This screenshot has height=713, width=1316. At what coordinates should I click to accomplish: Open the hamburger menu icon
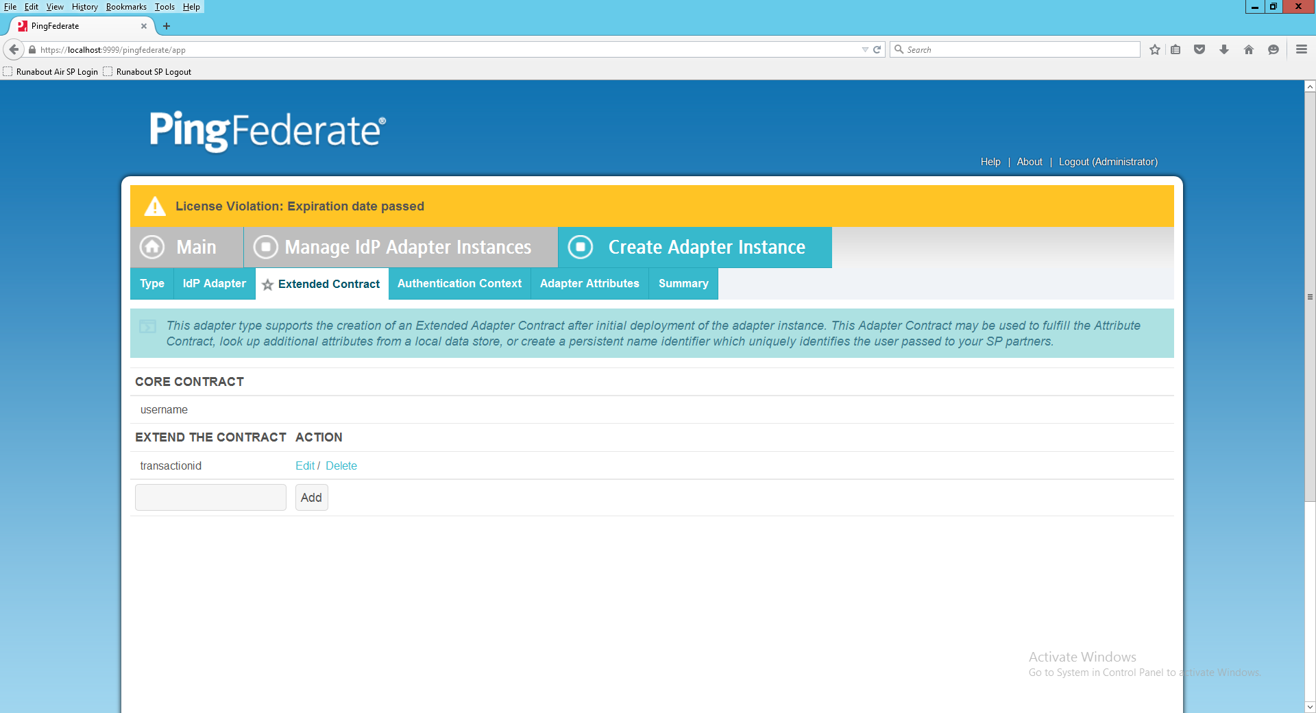[x=1302, y=49]
